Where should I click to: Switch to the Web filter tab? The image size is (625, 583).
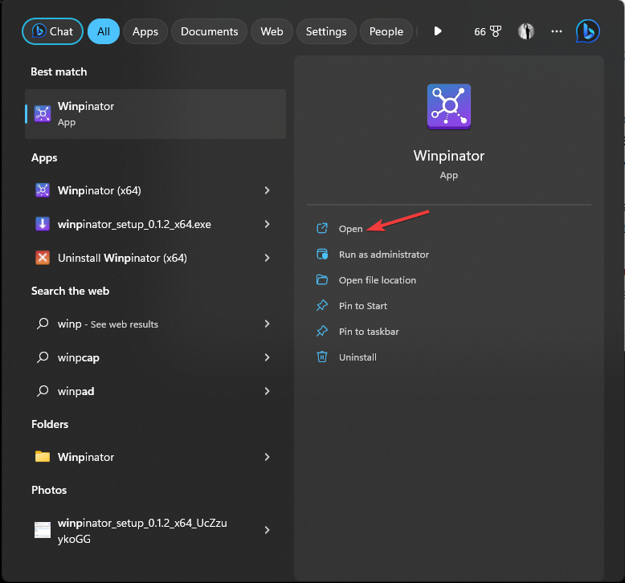pyautogui.click(x=272, y=31)
